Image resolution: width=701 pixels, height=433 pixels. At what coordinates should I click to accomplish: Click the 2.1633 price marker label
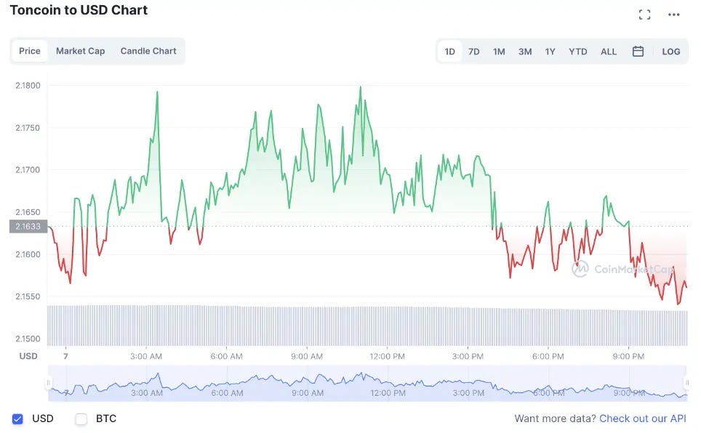28,227
